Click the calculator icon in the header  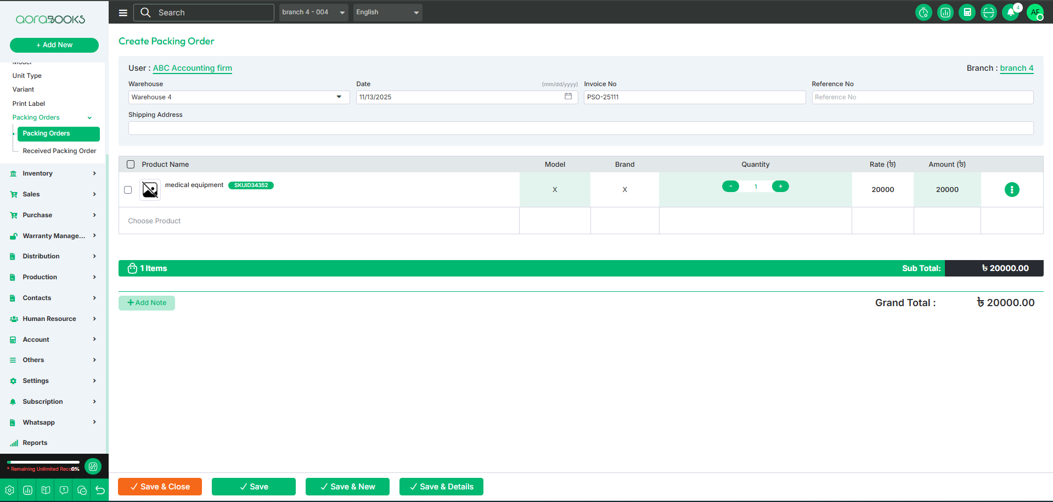click(967, 12)
